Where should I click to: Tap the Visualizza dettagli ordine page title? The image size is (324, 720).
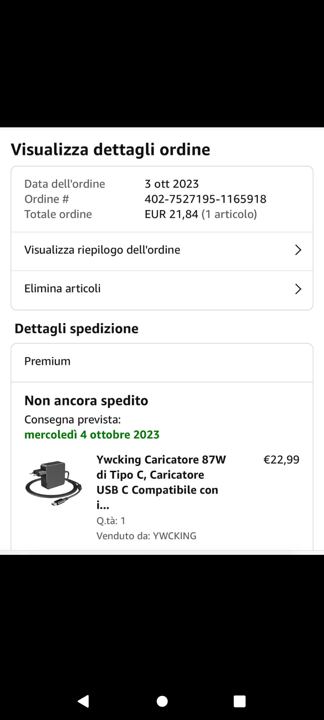click(x=110, y=149)
